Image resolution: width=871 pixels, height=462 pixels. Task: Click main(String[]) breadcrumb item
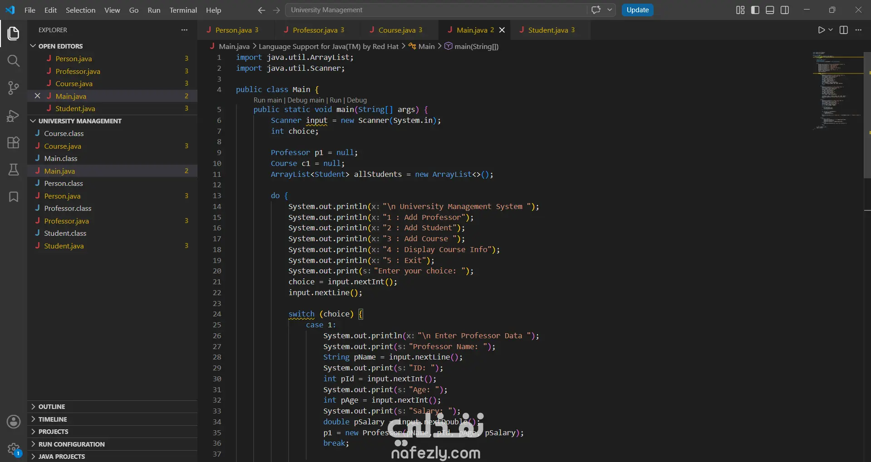pos(476,46)
